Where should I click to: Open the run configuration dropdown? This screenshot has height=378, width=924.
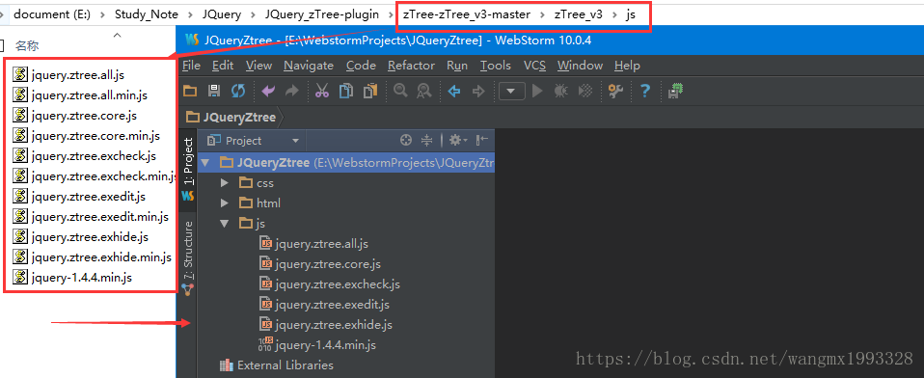tap(511, 92)
